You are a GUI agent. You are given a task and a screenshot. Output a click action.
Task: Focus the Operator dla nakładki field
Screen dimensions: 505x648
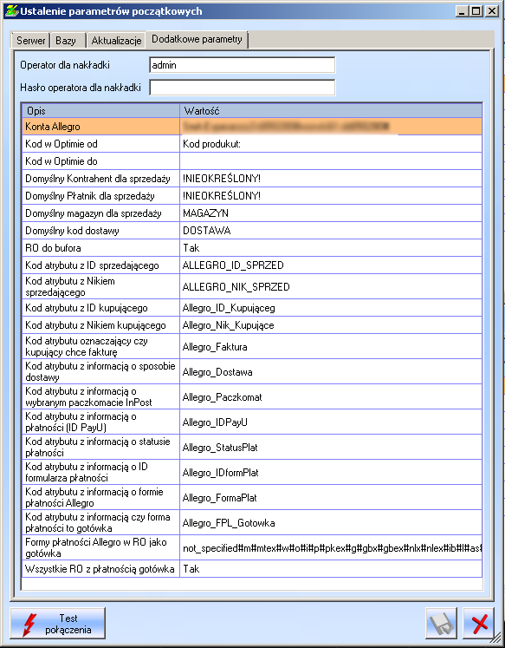[243, 65]
